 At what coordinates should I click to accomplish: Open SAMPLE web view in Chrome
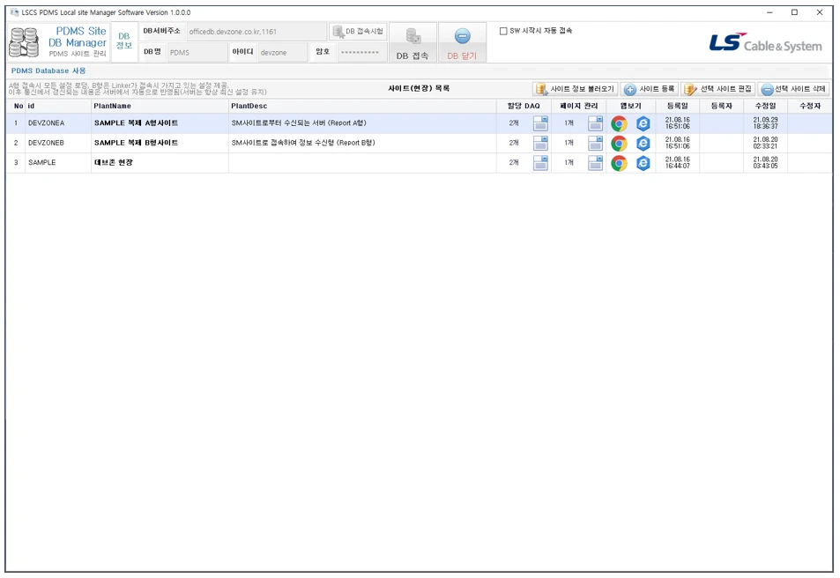click(619, 163)
